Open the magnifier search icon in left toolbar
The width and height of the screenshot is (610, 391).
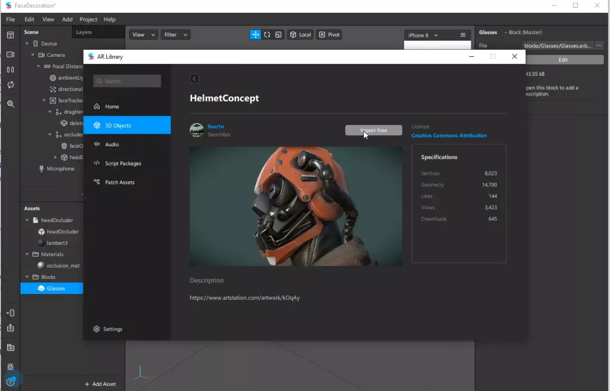[10, 104]
